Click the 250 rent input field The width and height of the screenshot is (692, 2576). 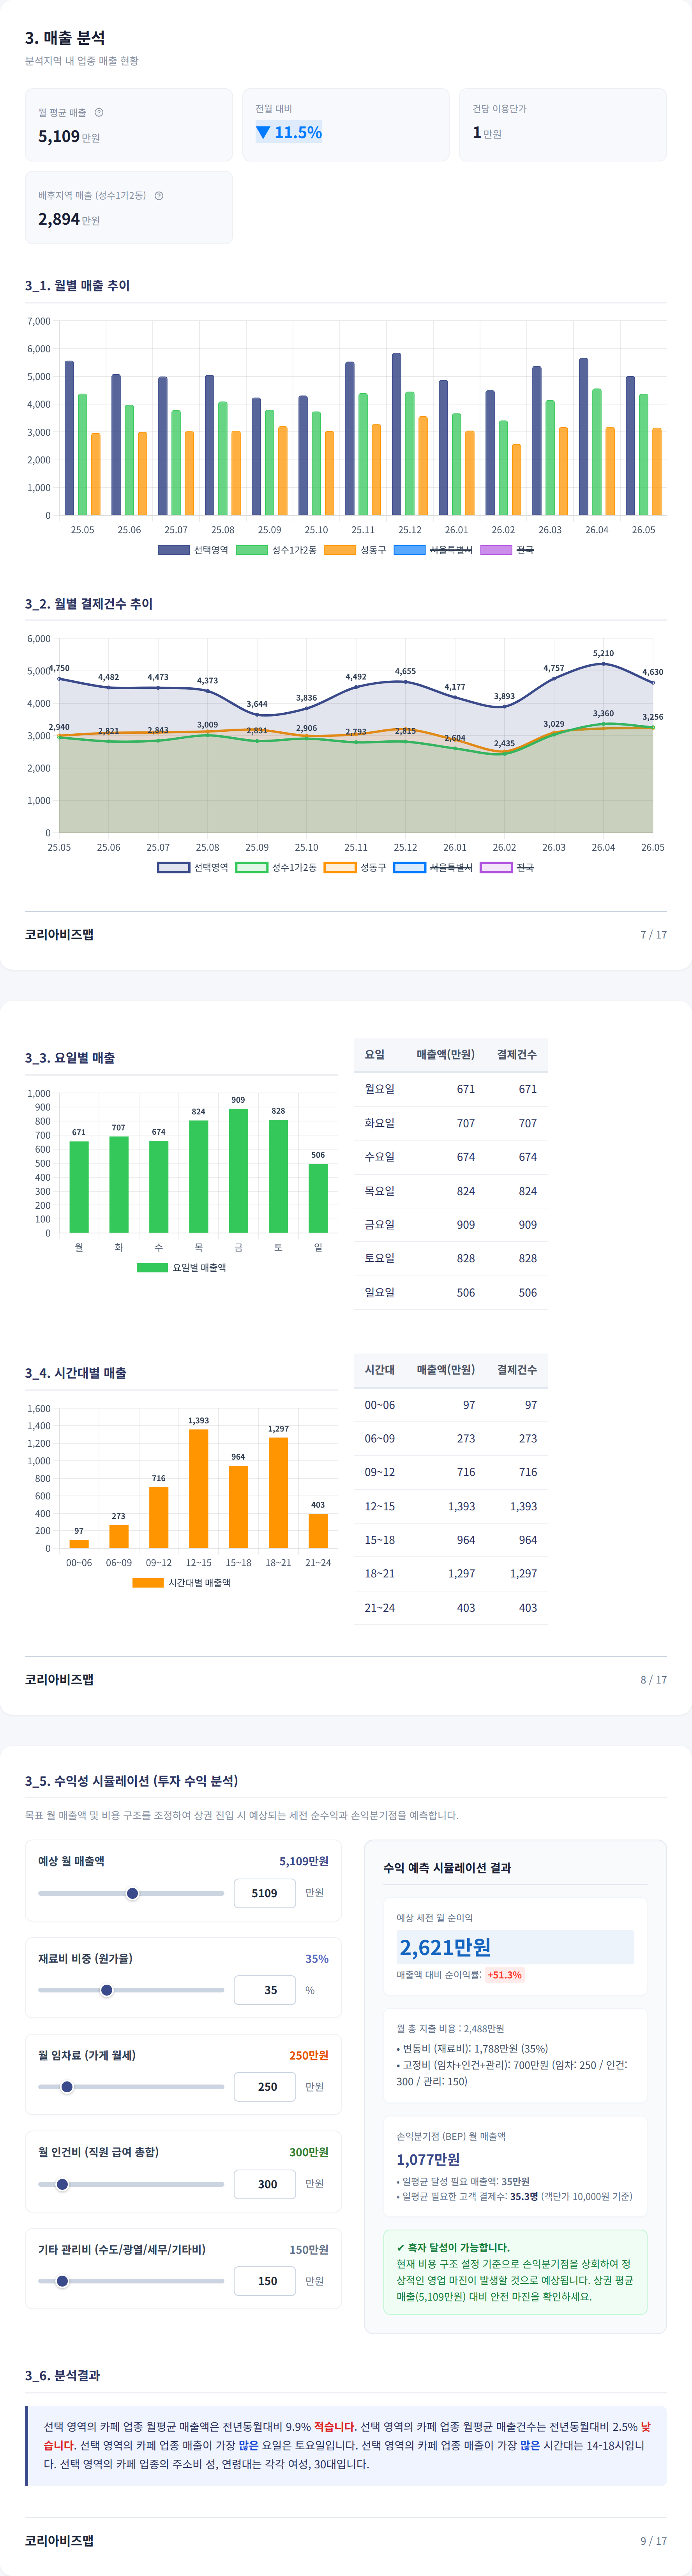[265, 2087]
